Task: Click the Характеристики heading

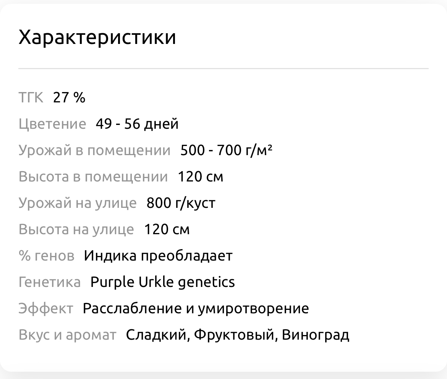Action: 97,37
